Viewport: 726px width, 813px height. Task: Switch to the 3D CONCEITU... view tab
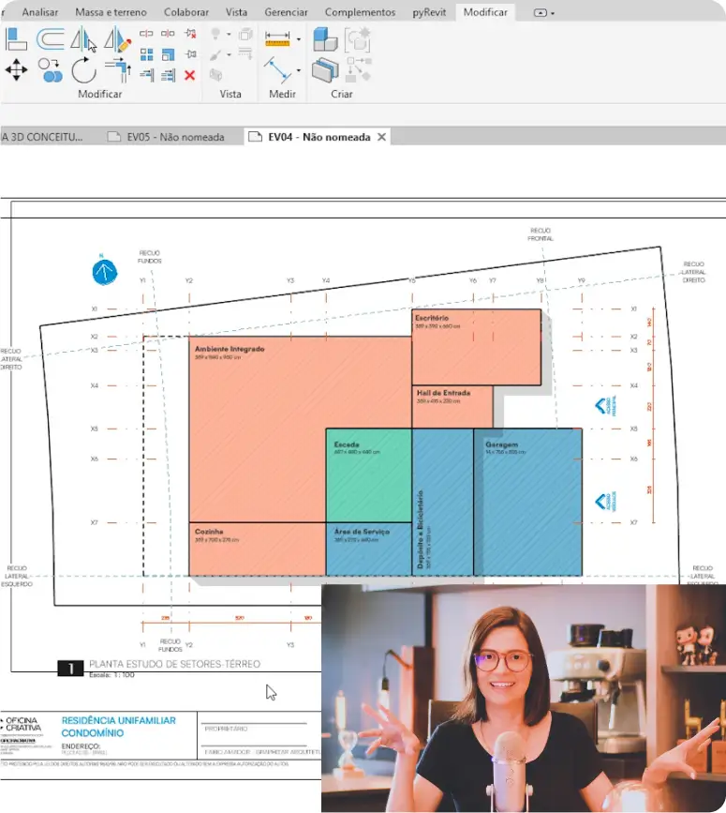[42, 137]
